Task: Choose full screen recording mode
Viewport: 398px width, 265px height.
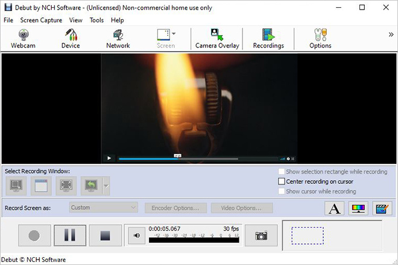Action: [66, 186]
